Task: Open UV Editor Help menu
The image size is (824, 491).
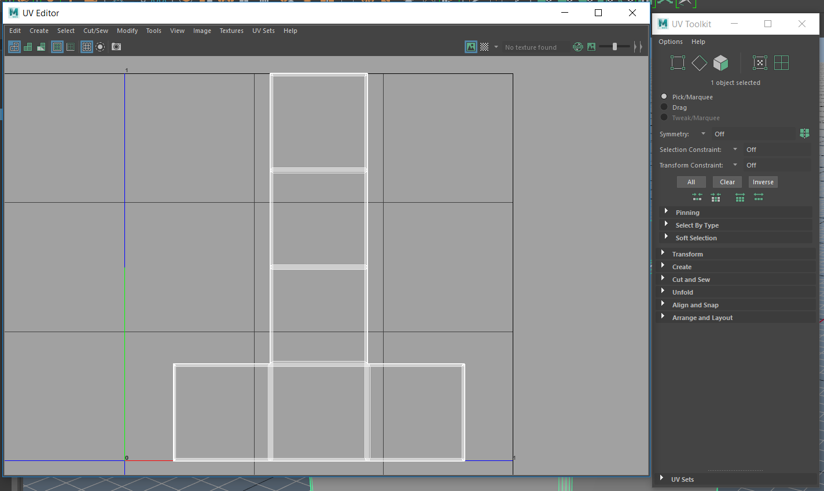Action: [290, 31]
